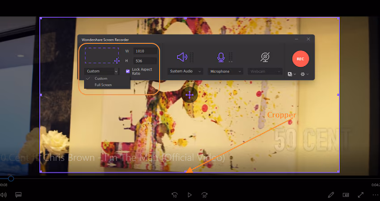This screenshot has height=201, width=380.
Task: Expand the Microphone dropdown
Action: [225, 71]
